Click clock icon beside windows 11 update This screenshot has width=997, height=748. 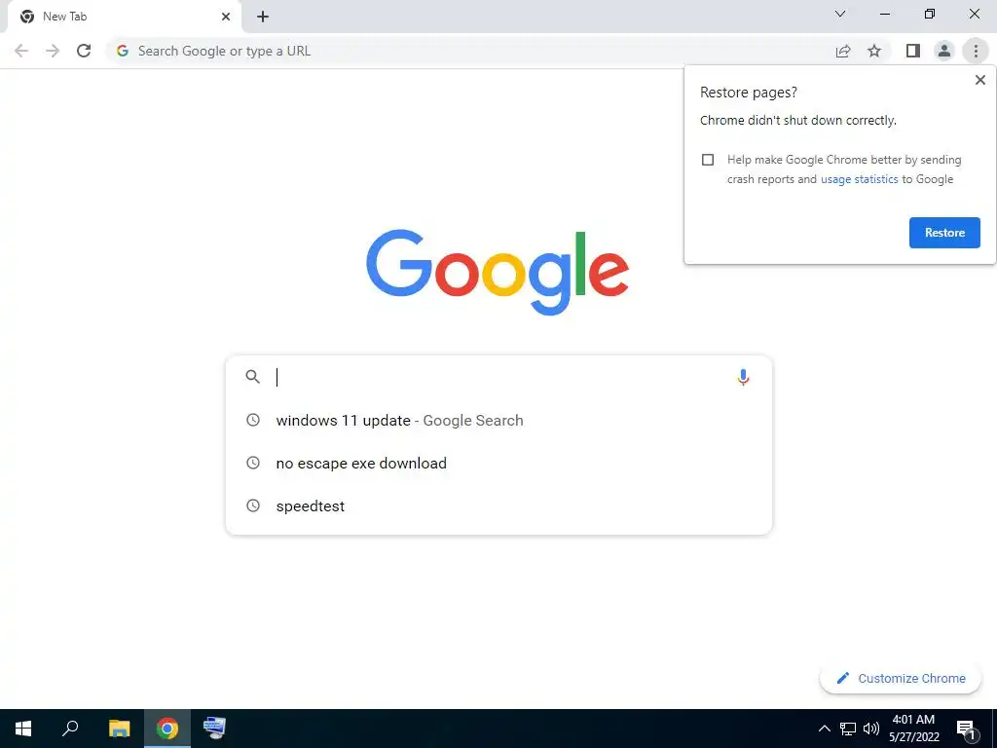(x=253, y=420)
